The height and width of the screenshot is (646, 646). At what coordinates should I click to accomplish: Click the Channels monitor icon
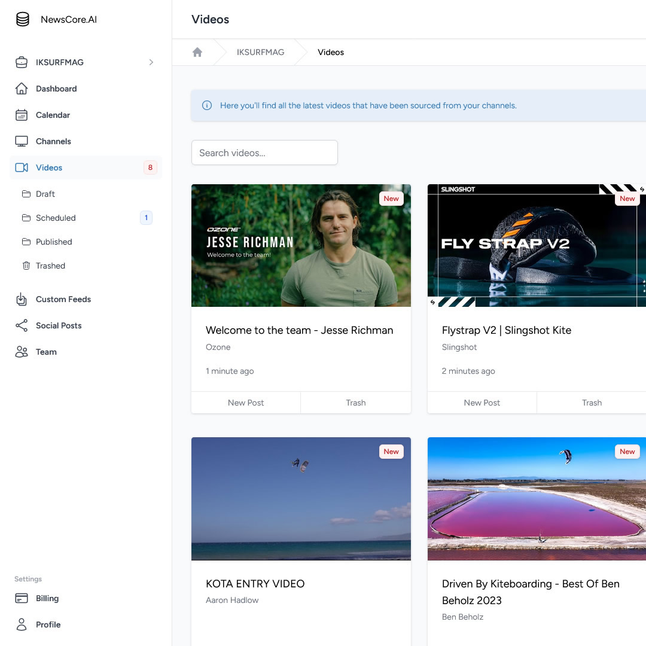coord(22,141)
